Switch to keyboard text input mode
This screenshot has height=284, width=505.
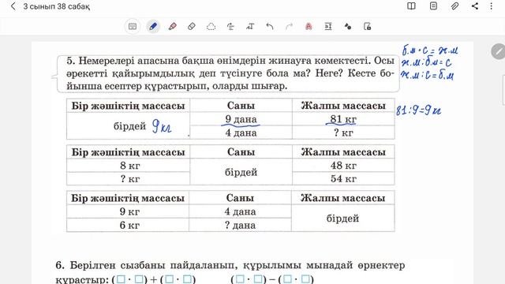133,26
